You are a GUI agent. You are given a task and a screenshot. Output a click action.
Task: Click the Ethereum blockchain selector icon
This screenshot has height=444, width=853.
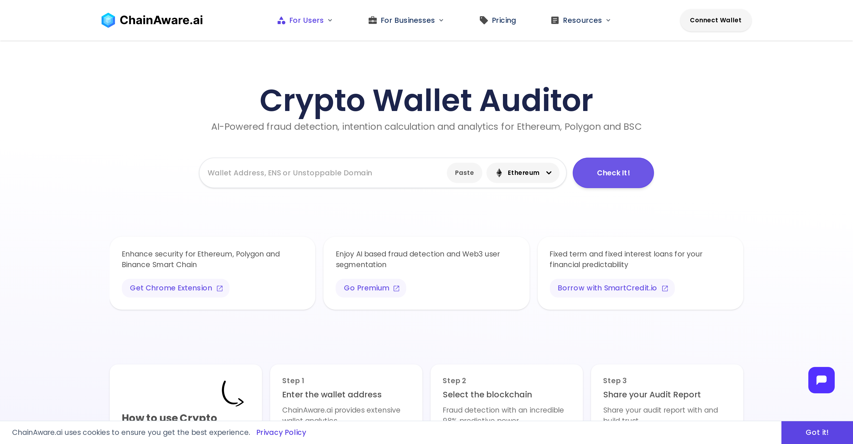tap(499, 172)
